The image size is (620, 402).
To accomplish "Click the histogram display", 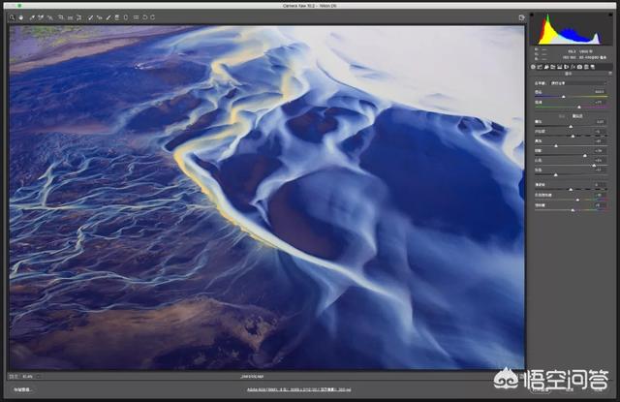I will click(570, 31).
